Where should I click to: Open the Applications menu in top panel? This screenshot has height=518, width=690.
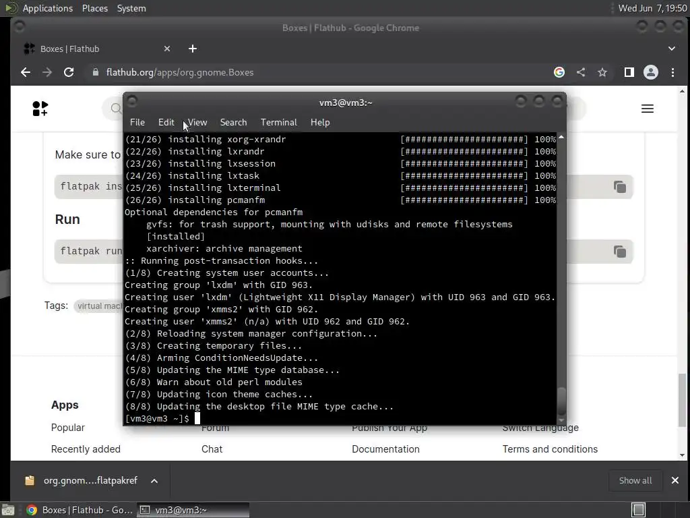point(48,8)
